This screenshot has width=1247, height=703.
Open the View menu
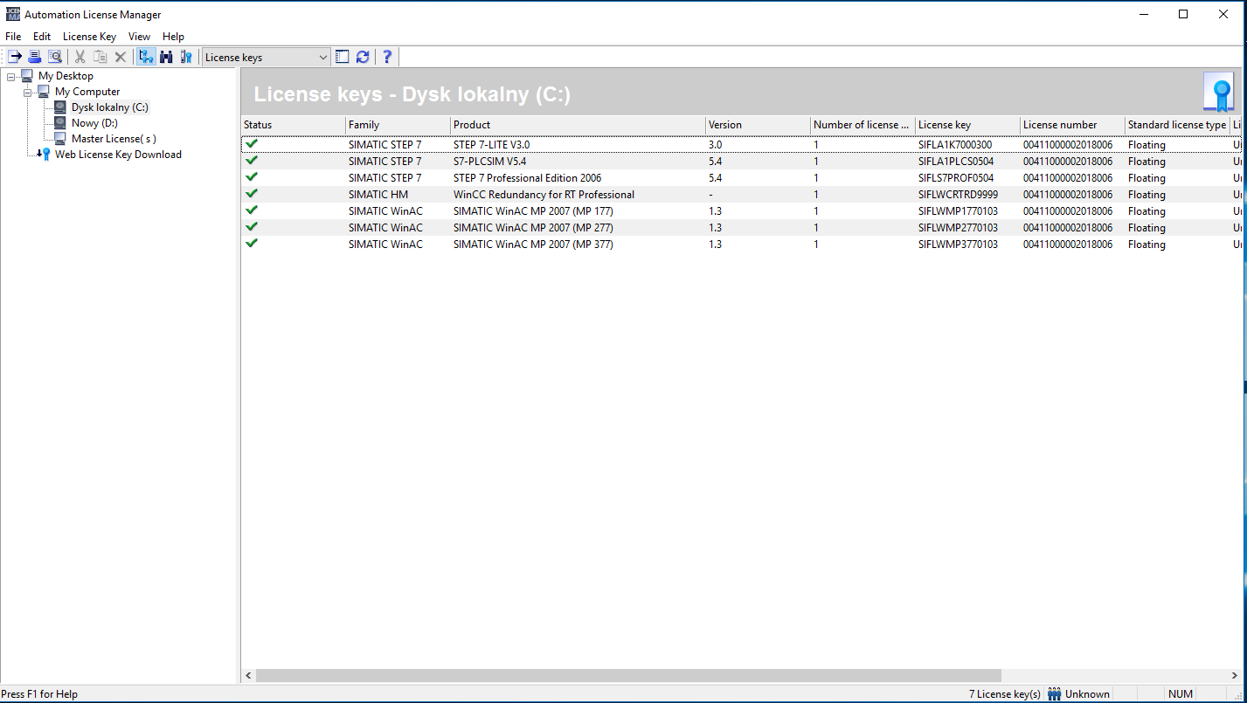139,37
